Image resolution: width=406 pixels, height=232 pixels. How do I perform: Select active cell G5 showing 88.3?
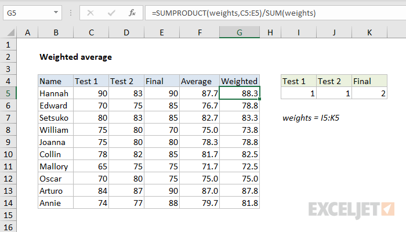coord(240,93)
